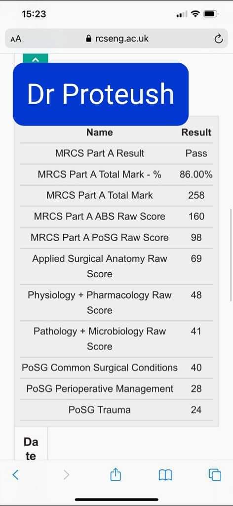Open the share sheet icon

(x=116, y=474)
